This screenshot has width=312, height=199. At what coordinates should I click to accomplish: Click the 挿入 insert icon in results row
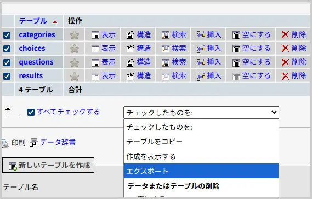[201, 76]
